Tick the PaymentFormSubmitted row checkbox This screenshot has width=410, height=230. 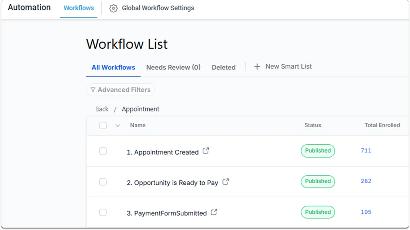103,213
